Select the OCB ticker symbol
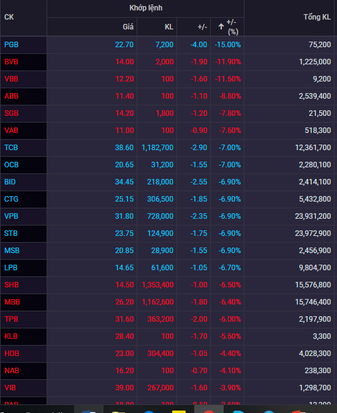 [11, 165]
